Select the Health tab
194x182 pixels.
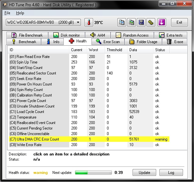point(78,41)
